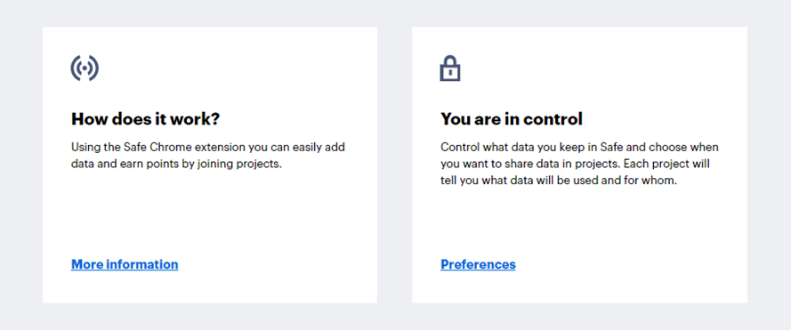Screen dimensions: 791x330
Task: Click the center dot of signal icon
Action: tap(85, 68)
